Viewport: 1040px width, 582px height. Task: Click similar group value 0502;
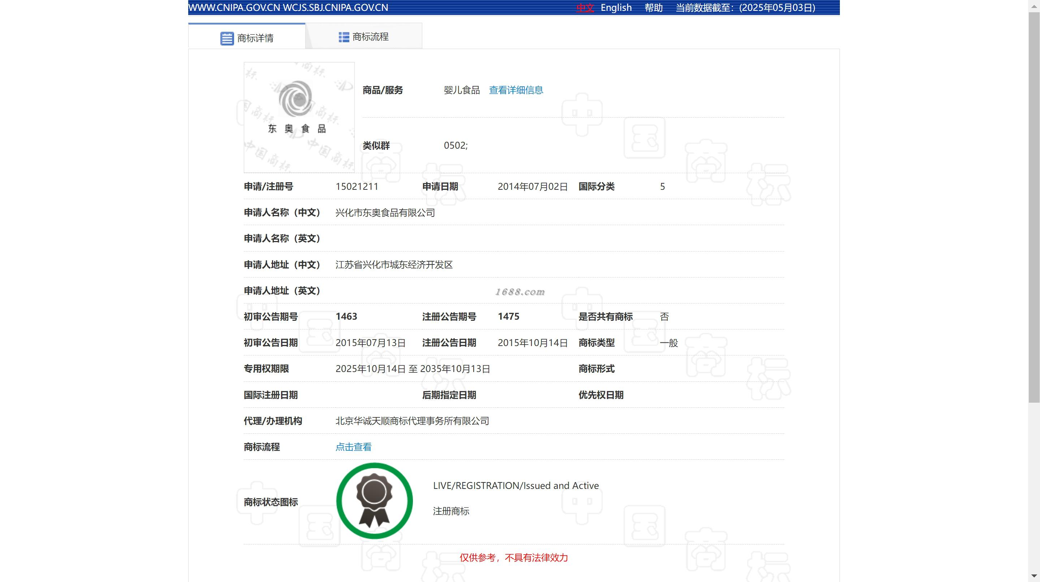click(456, 146)
